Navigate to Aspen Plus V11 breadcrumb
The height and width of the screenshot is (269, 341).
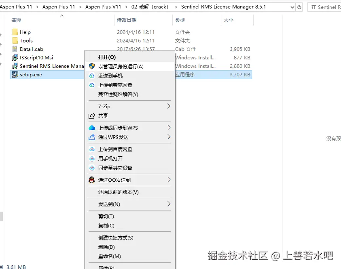[103, 7]
